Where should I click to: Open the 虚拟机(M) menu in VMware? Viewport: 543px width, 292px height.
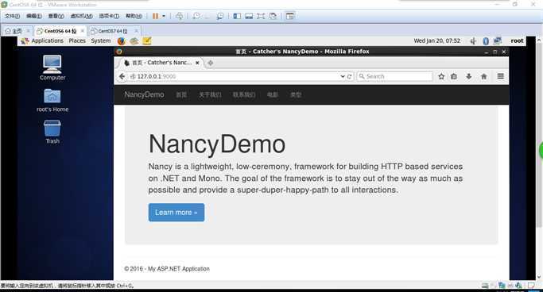click(81, 16)
